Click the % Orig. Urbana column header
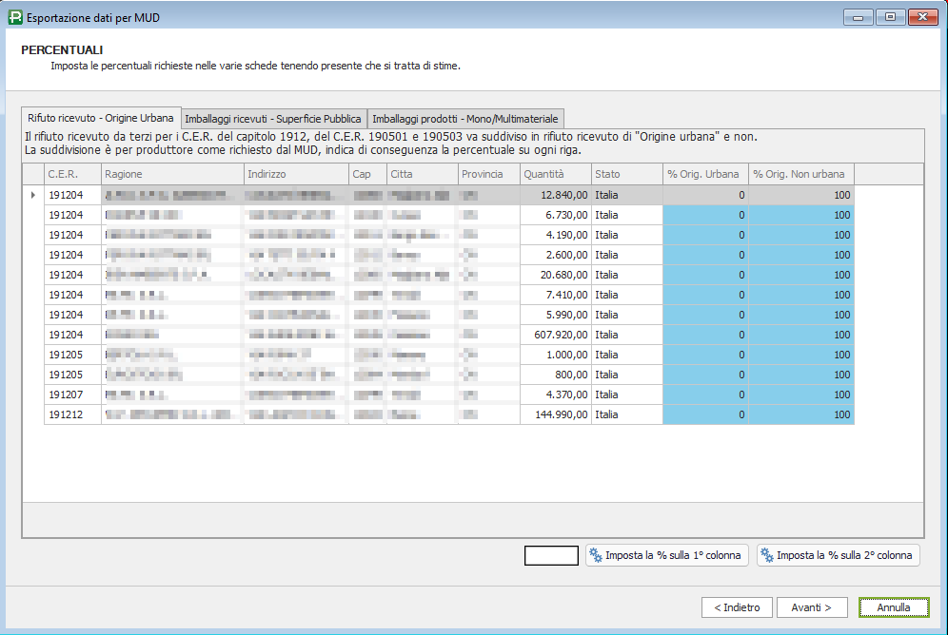Viewport: 948px width, 635px height. 705,174
